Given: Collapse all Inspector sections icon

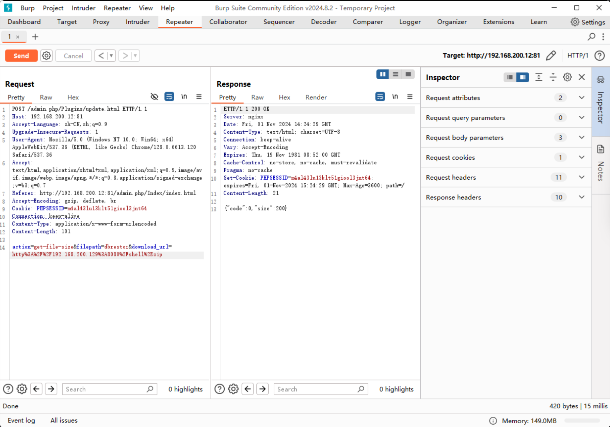Looking at the screenshot, I should (553, 77).
